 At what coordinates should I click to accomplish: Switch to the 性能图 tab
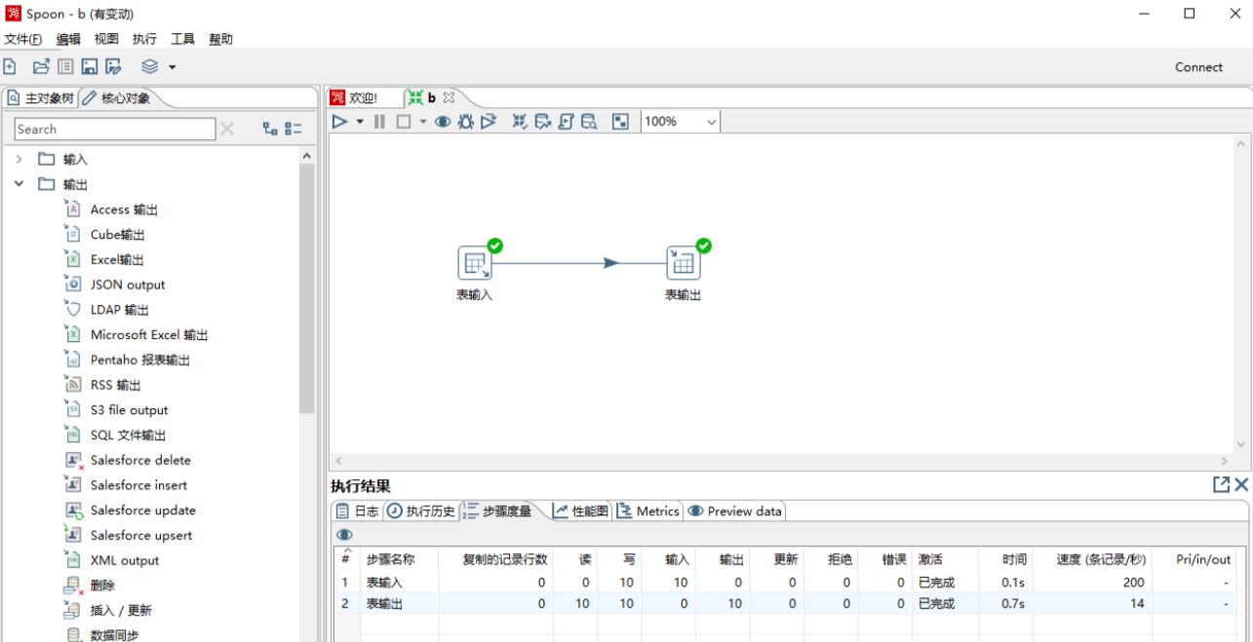pos(581,510)
